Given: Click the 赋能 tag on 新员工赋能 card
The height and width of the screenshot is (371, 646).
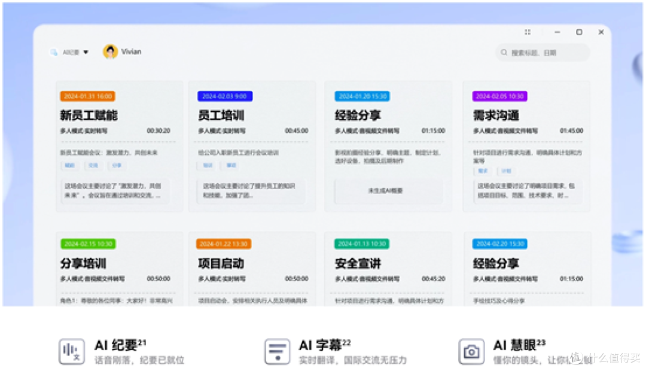Looking at the screenshot, I should click(69, 165).
